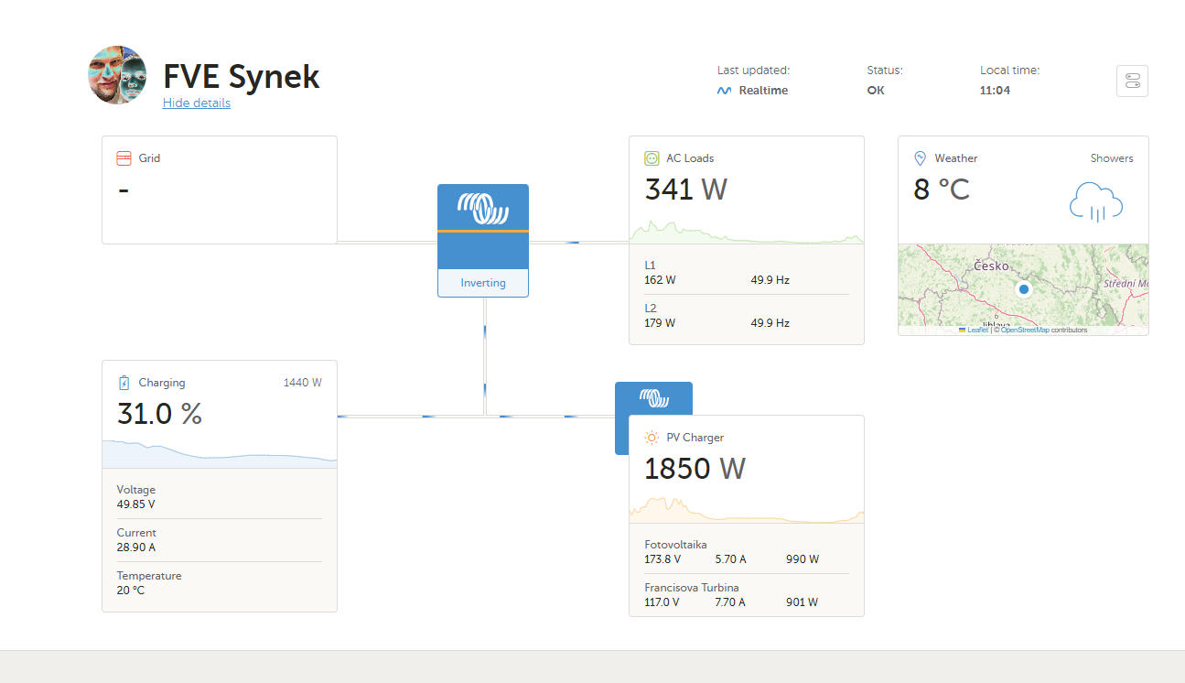Image resolution: width=1185 pixels, height=683 pixels.
Task: Click the FVE Synek profile avatar
Action: (x=117, y=75)
